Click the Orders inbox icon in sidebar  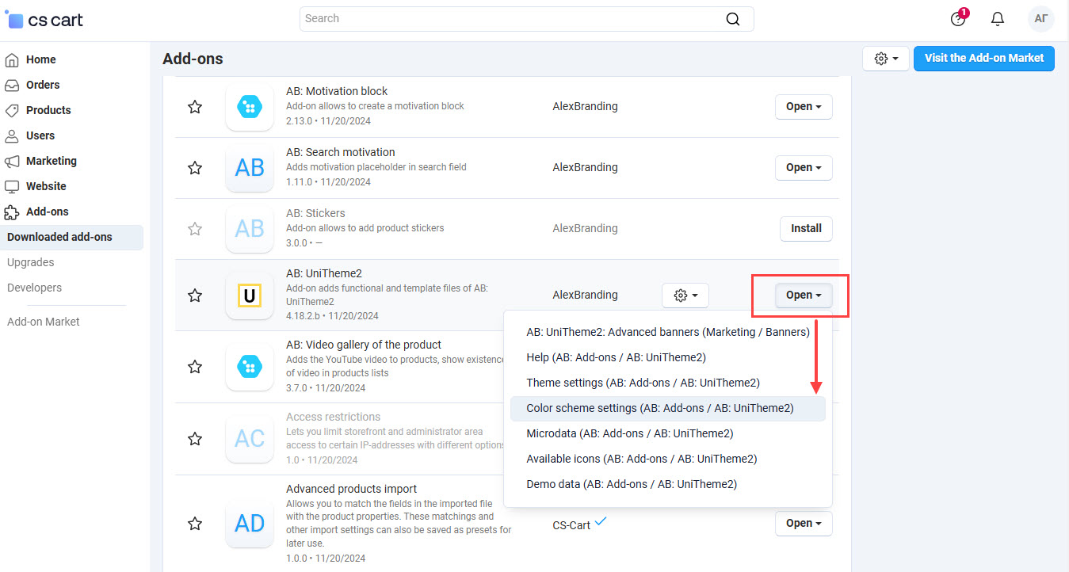pyautogui.click(x=12, y=85)
